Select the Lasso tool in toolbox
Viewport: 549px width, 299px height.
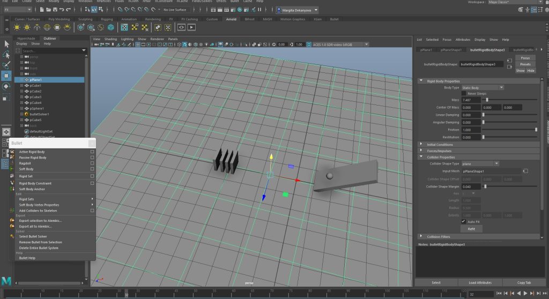[6, 54]
